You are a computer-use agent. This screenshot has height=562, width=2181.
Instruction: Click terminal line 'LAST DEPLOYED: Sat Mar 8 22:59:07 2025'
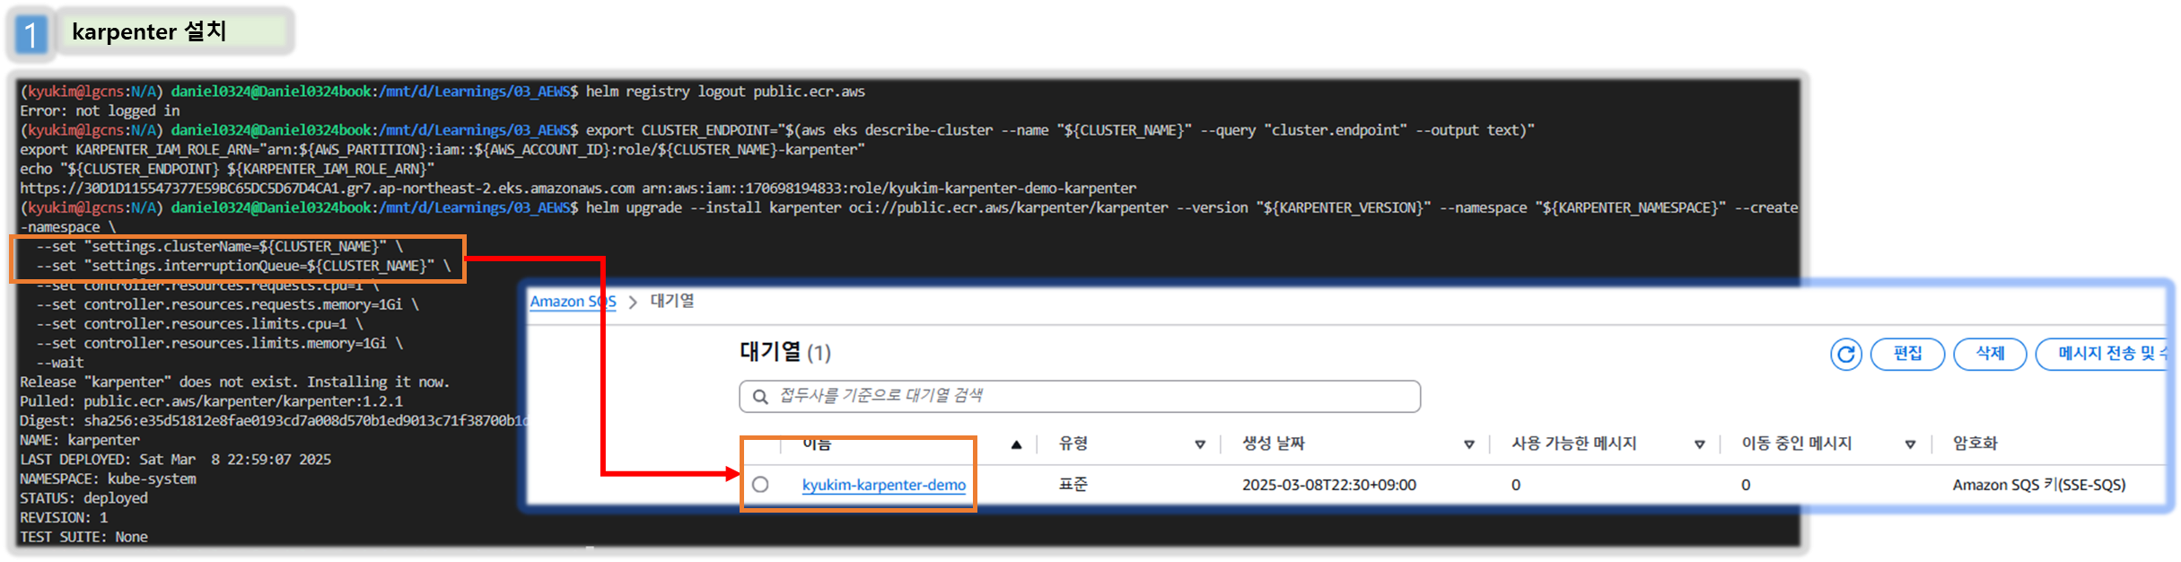pos(175,460)
